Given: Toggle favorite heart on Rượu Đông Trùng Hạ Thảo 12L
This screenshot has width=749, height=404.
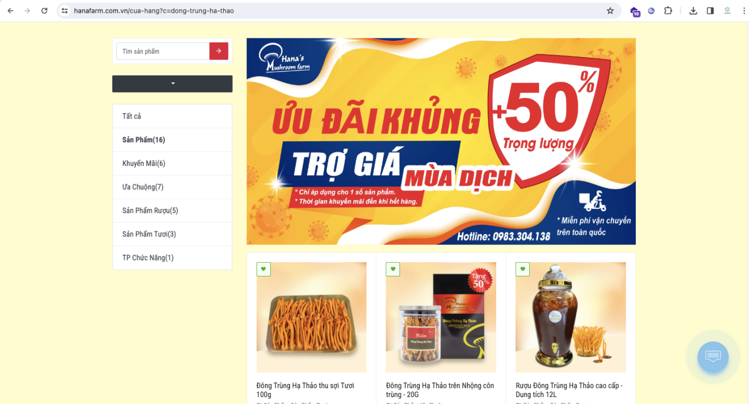Looking at the screenshot, I should tap(523, 269).
